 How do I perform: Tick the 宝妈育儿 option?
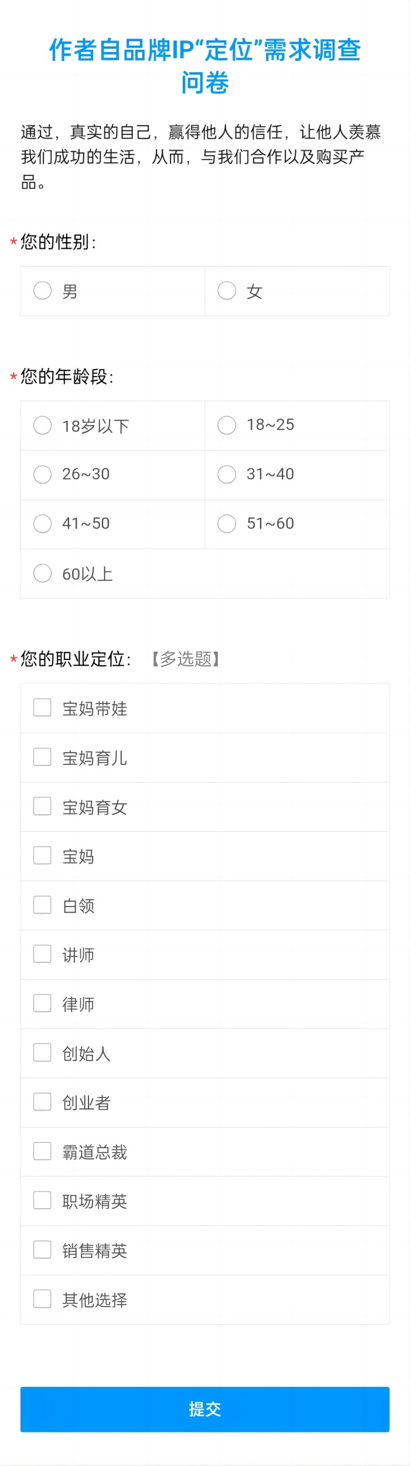(43, 757)
